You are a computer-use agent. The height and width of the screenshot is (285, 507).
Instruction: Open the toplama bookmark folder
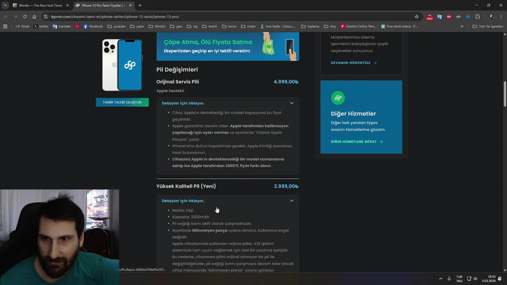(x=310, y=27)
